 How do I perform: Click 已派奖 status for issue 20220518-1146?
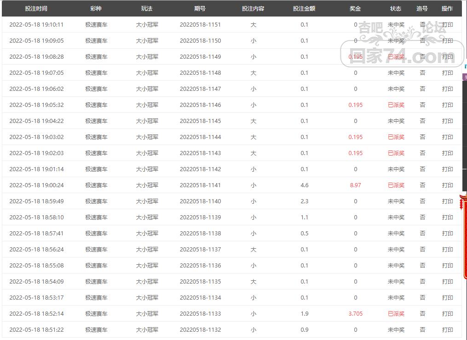click(396, 105)
